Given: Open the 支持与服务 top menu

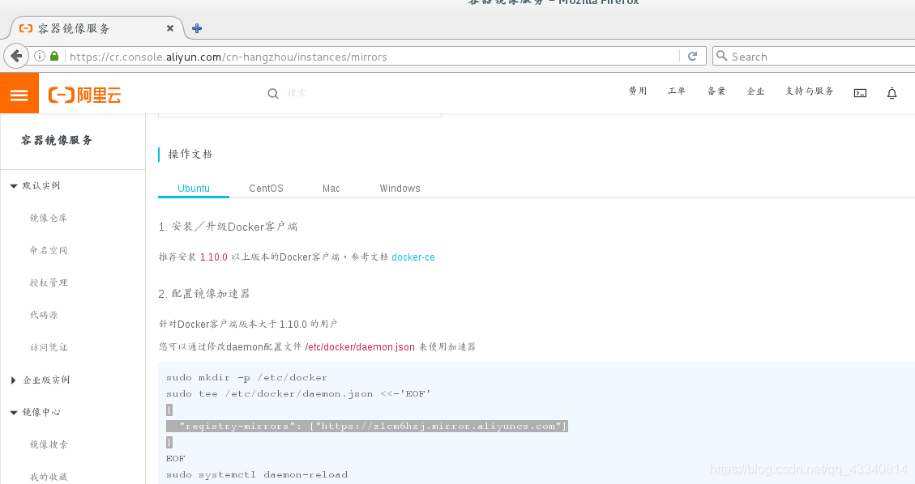Looking at the screenshot, I should (810, 91).
